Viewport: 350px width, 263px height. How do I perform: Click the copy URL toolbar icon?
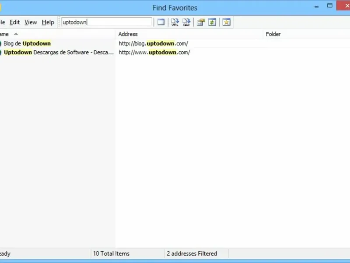pos(175,22)
